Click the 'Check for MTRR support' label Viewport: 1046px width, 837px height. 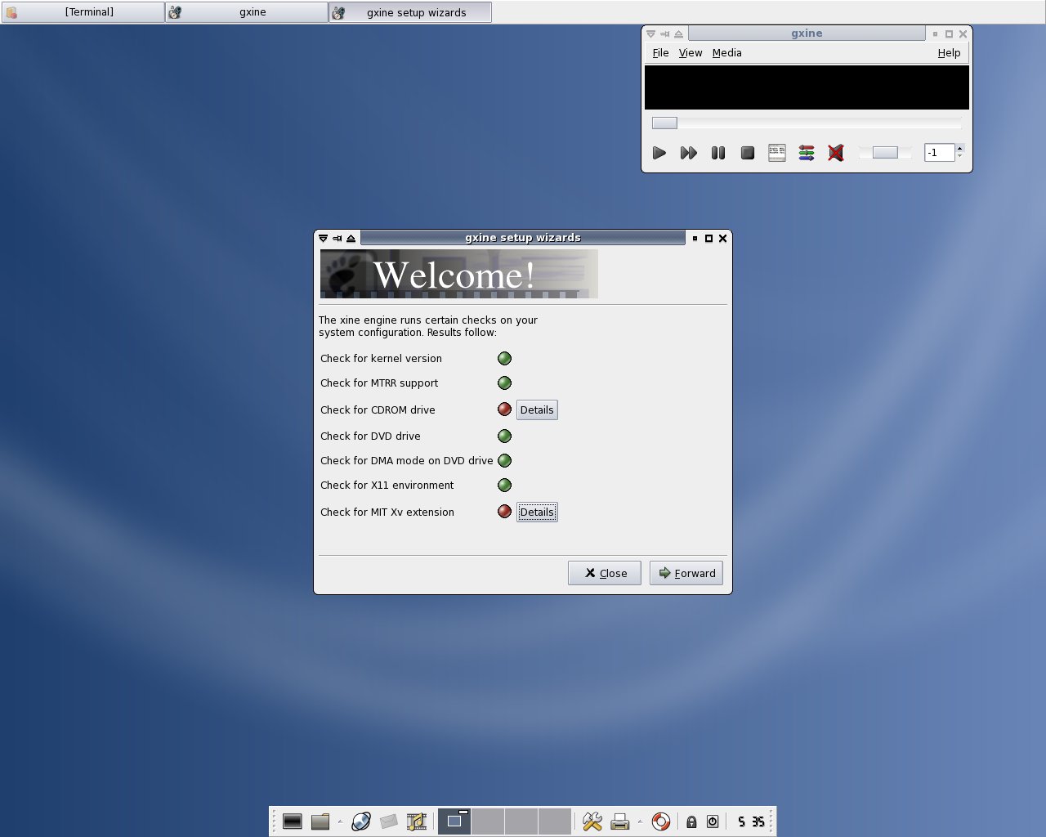[x=379, y=383]
